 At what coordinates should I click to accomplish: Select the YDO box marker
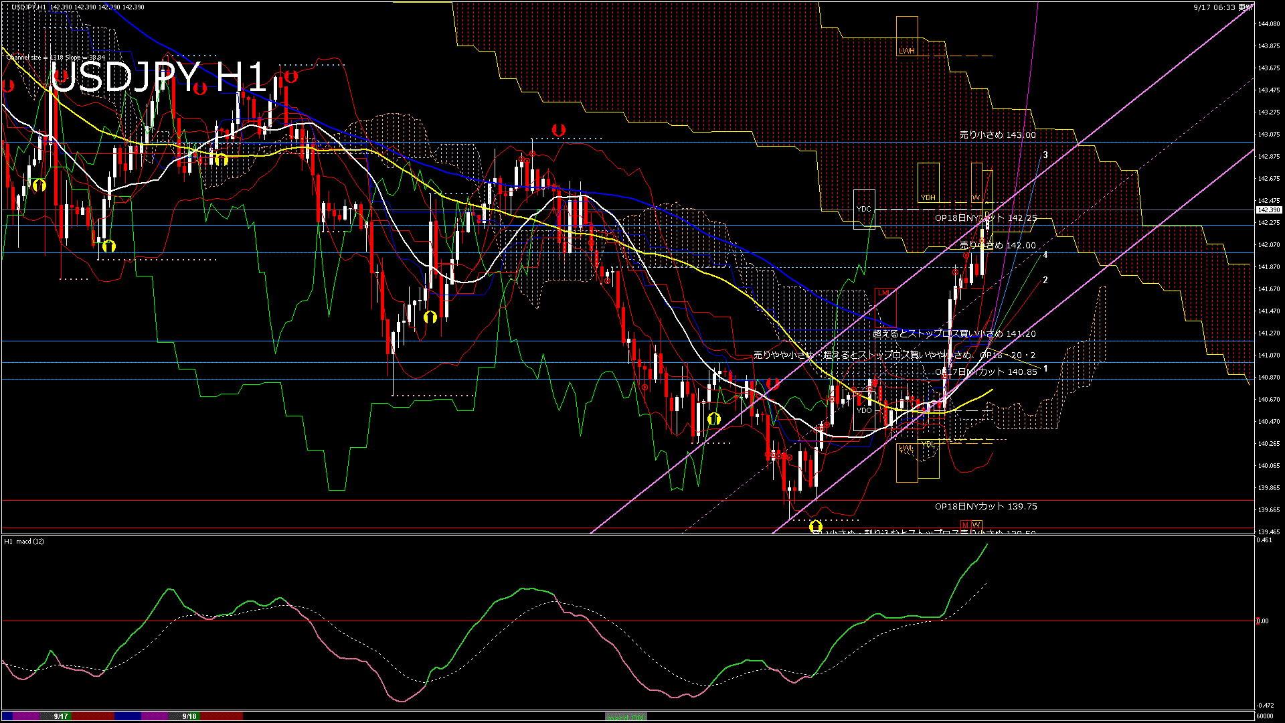pyautogui.click(x=864, y=410)
